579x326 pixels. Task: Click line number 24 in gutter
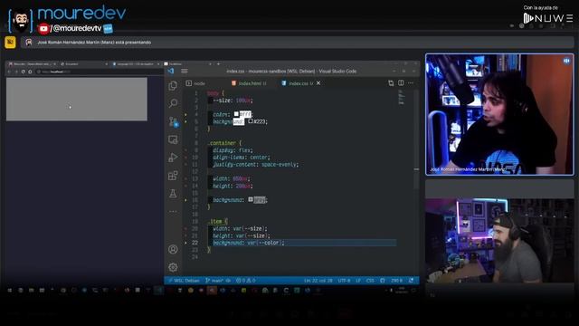pos(195,257)
